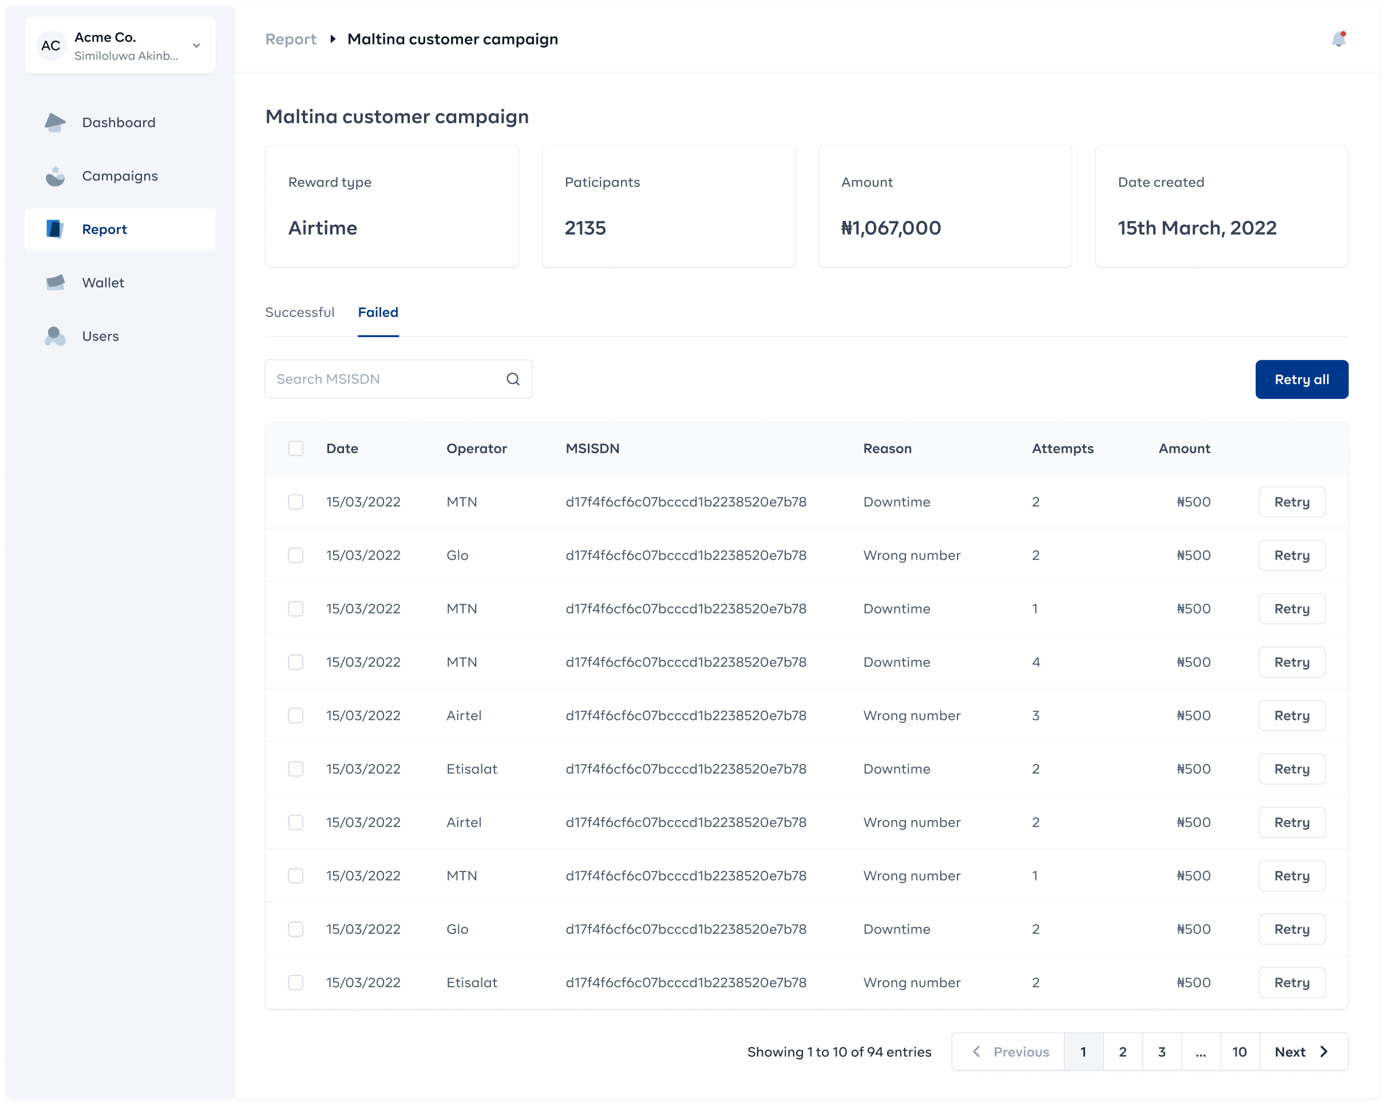Click the Date column header
Image resolution: width=1385 pixels, height=1105 pixels.
tap(342, 449)
